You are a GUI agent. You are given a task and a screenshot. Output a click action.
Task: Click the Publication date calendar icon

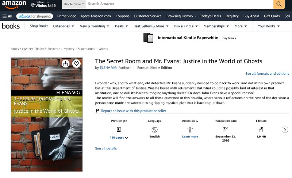click(x=226, y=129)
